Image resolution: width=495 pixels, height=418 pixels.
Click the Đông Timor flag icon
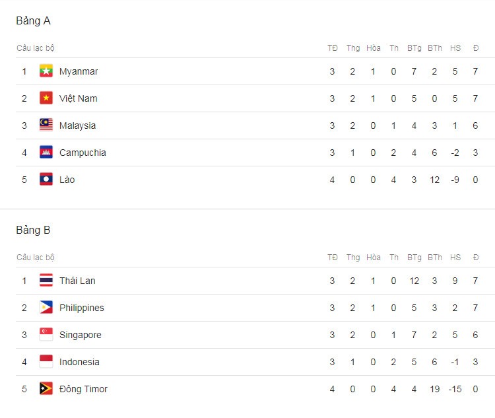[x=46, y=389]
